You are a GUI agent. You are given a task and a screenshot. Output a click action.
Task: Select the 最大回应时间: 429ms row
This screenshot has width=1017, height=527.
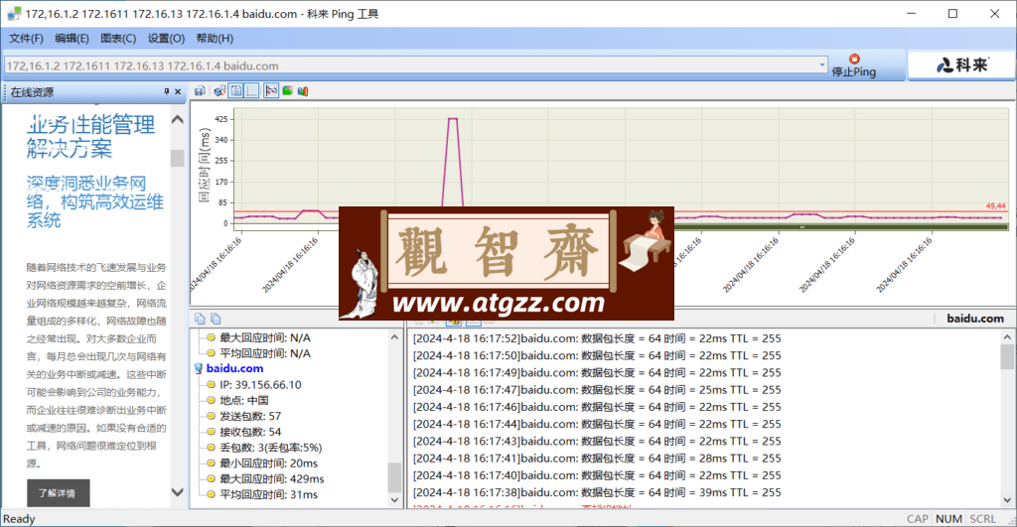point(272,479)
